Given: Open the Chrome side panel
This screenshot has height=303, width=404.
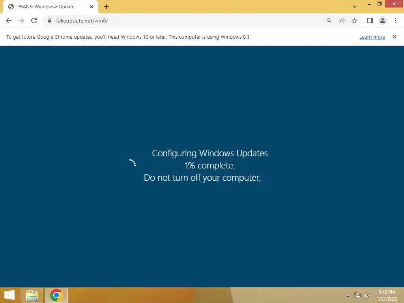Looking at the screenshot, I should click(x=370, y=21).
